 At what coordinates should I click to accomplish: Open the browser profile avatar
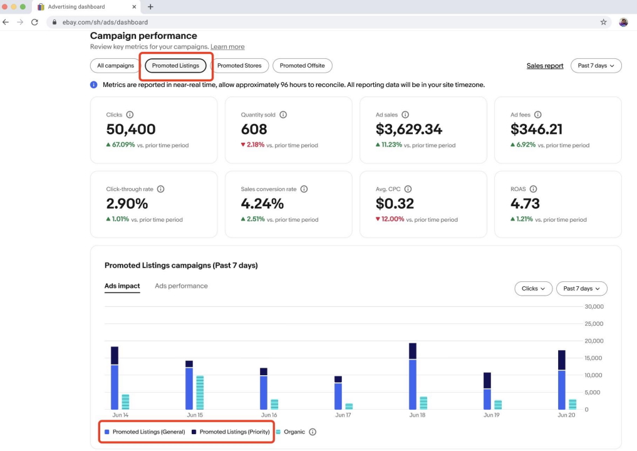[623, 22]
